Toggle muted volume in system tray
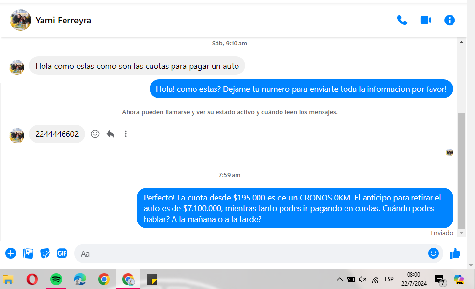Viewport: 475px width, 289px height. 363,279
